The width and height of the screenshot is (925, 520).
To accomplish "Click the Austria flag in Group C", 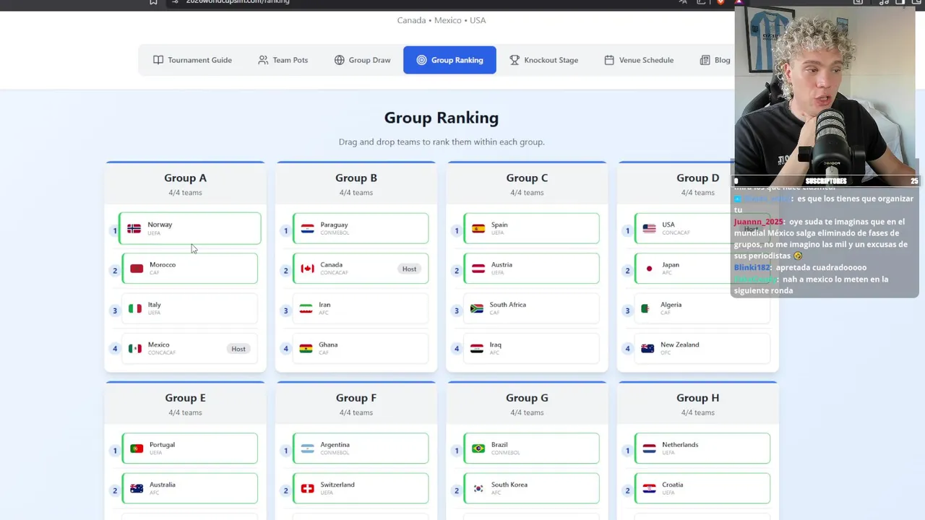I will click(478, 269).
